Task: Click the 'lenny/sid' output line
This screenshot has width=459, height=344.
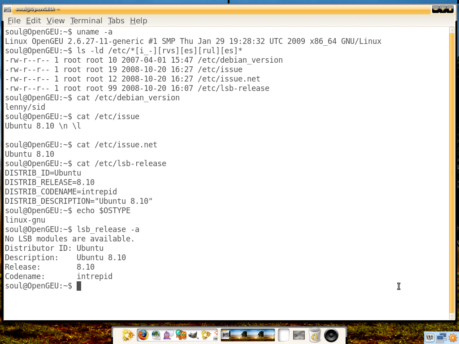Action: (x=25, y=107)
